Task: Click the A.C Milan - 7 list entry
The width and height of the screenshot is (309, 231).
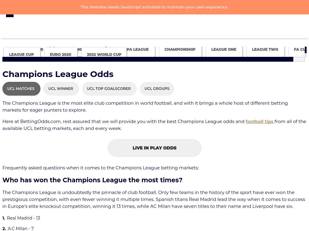Action: coord(21,229)
